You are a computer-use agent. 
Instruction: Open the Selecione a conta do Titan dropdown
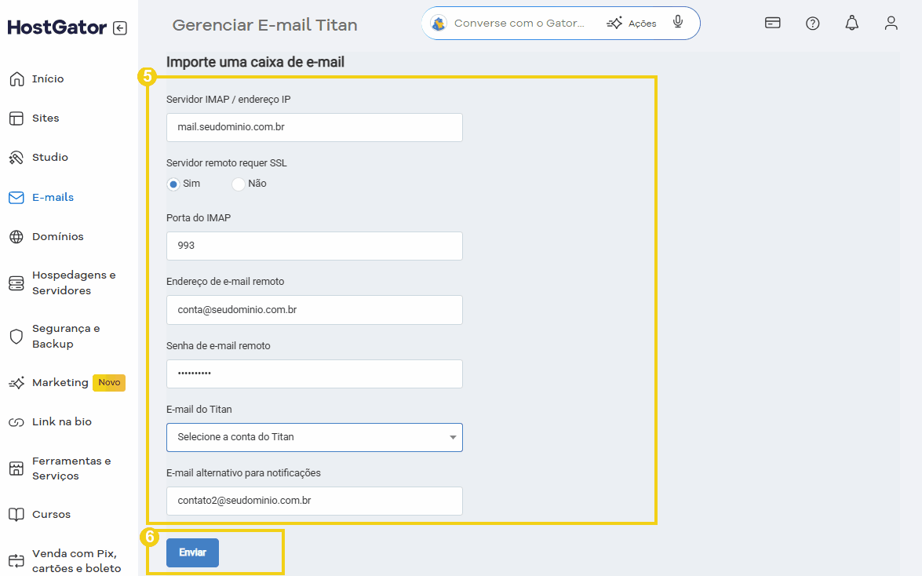[x=315, y=437]
